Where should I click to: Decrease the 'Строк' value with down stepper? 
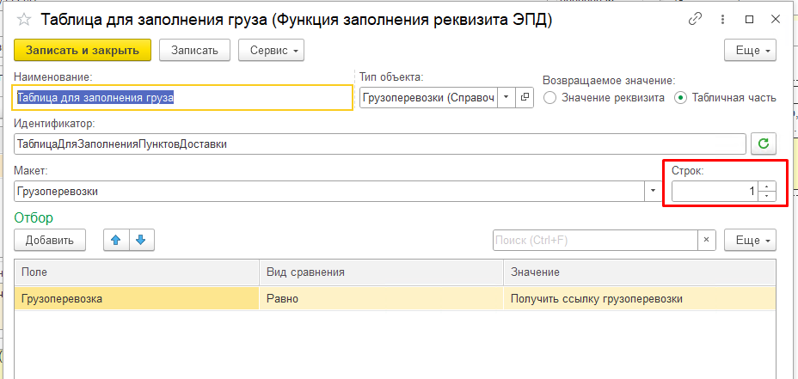coord(767,197)
